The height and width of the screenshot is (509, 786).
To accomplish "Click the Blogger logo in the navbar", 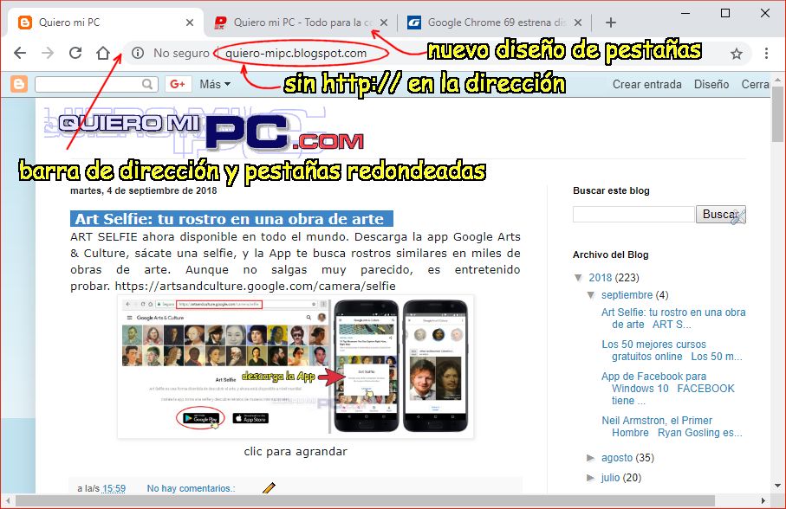I will (19, 84).
